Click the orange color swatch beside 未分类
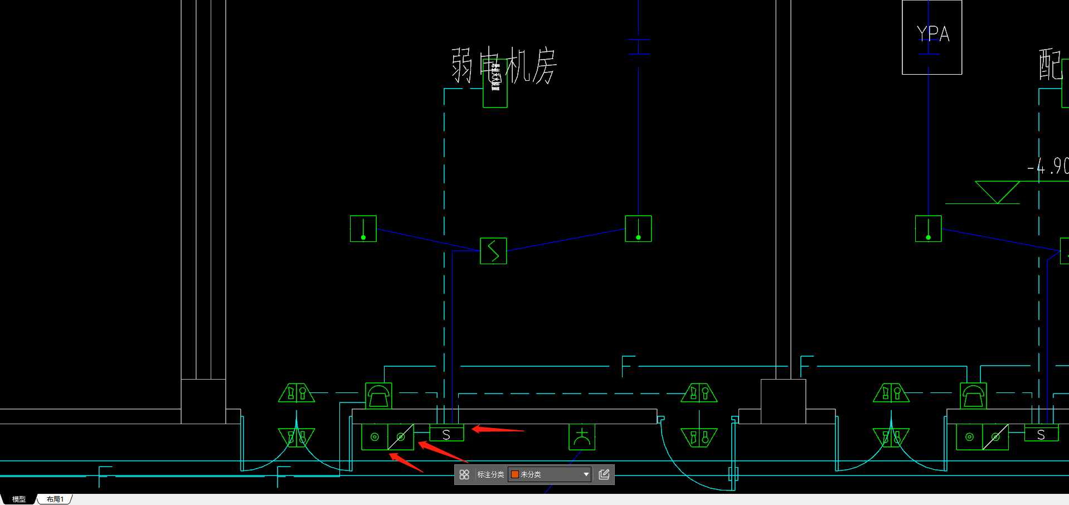 click(x=515, y=474)
